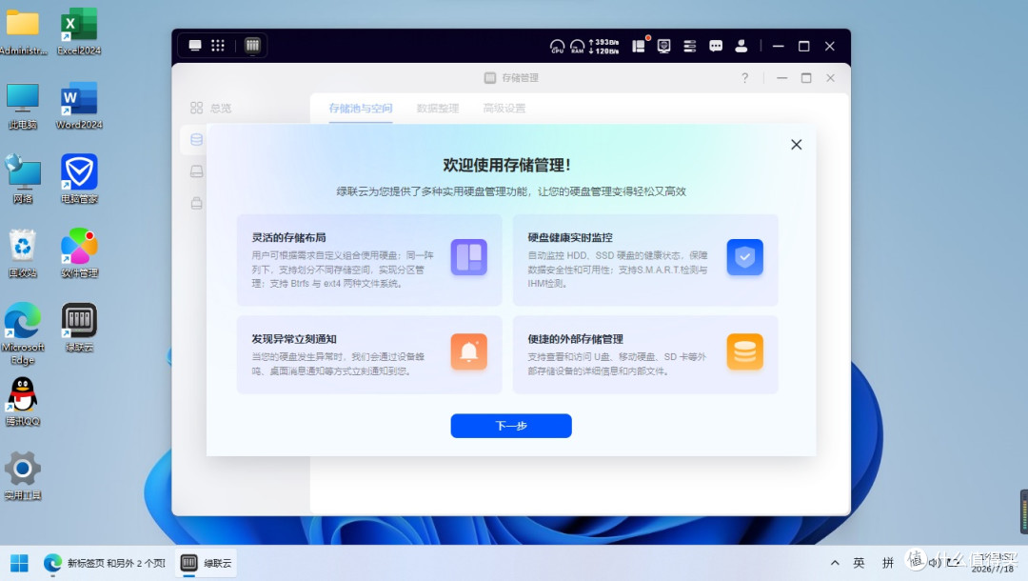Open the 数据整理 tab
This screenshot has height=581, width=1028.
click(437, 109)
